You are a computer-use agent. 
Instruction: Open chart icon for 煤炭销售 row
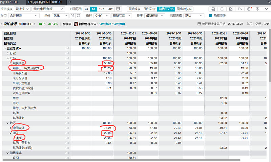[x=67, y=63]
